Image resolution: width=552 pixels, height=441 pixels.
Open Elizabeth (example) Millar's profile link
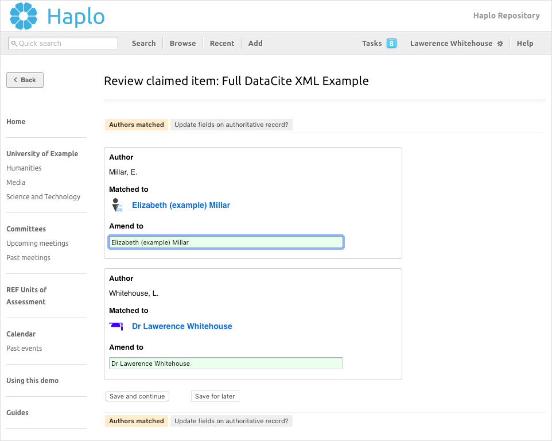181,205
